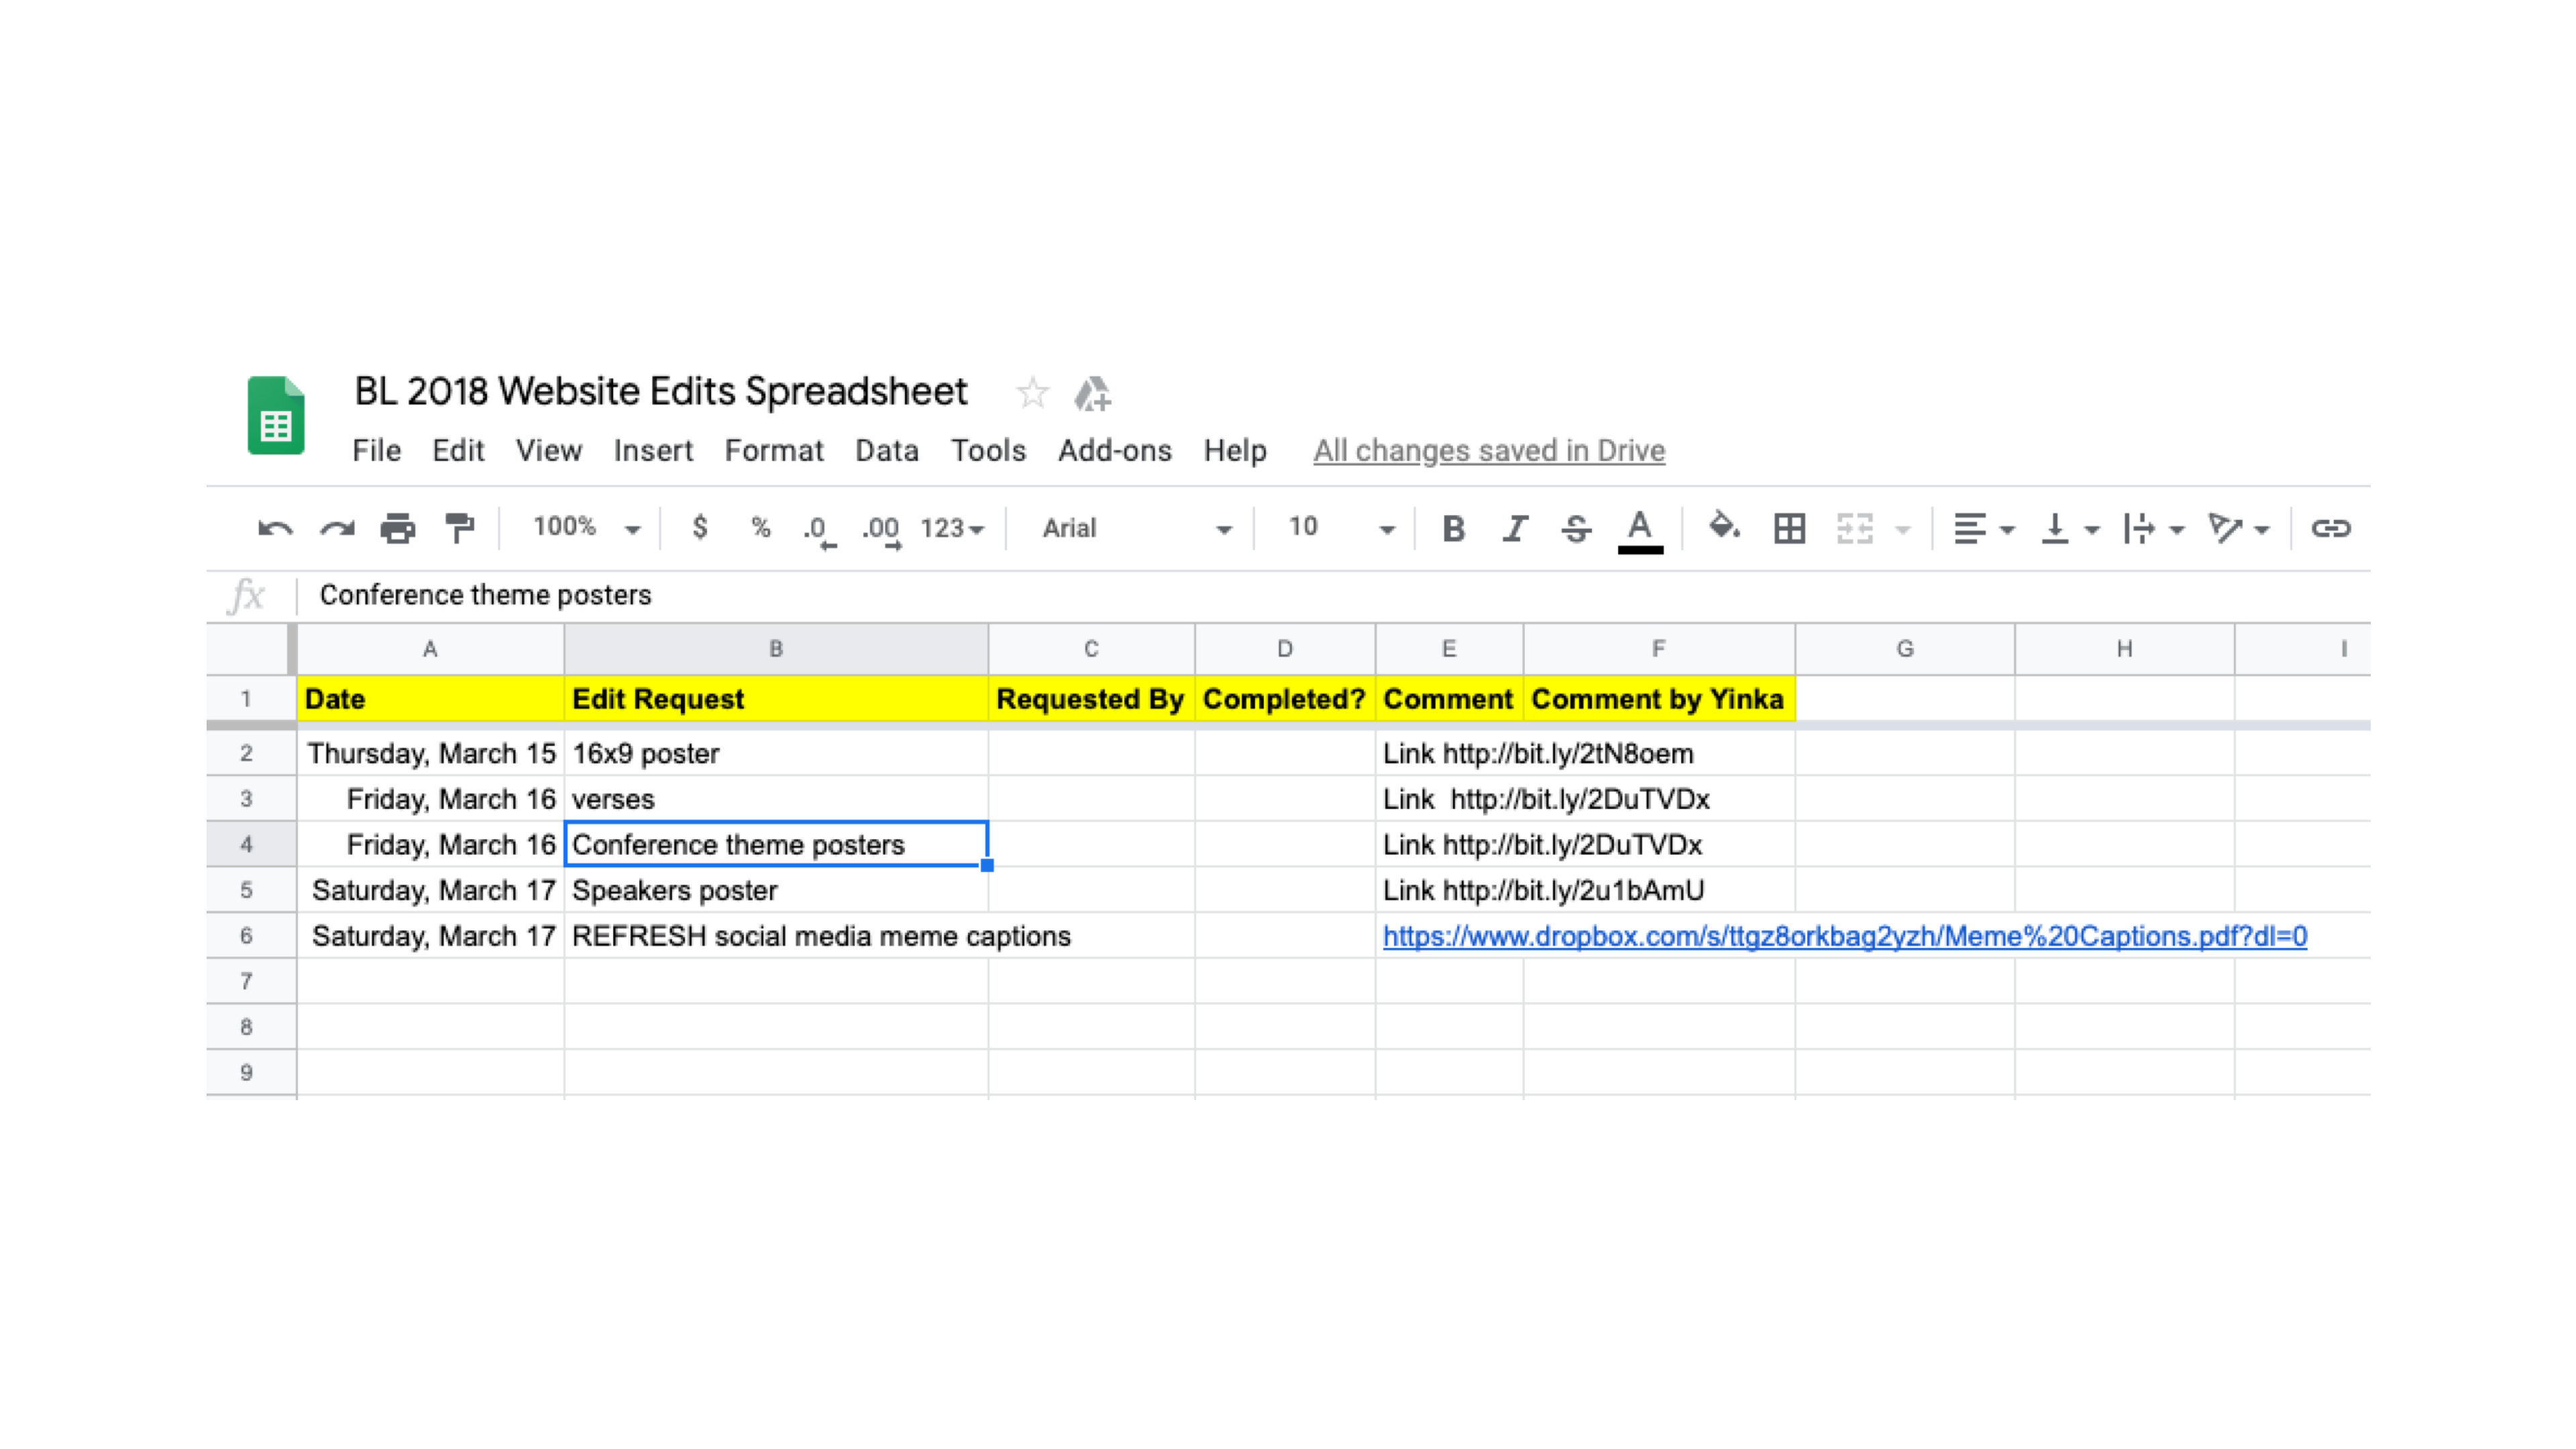
Task: Click into the formula bar
Action: [x=1333, y=595]
